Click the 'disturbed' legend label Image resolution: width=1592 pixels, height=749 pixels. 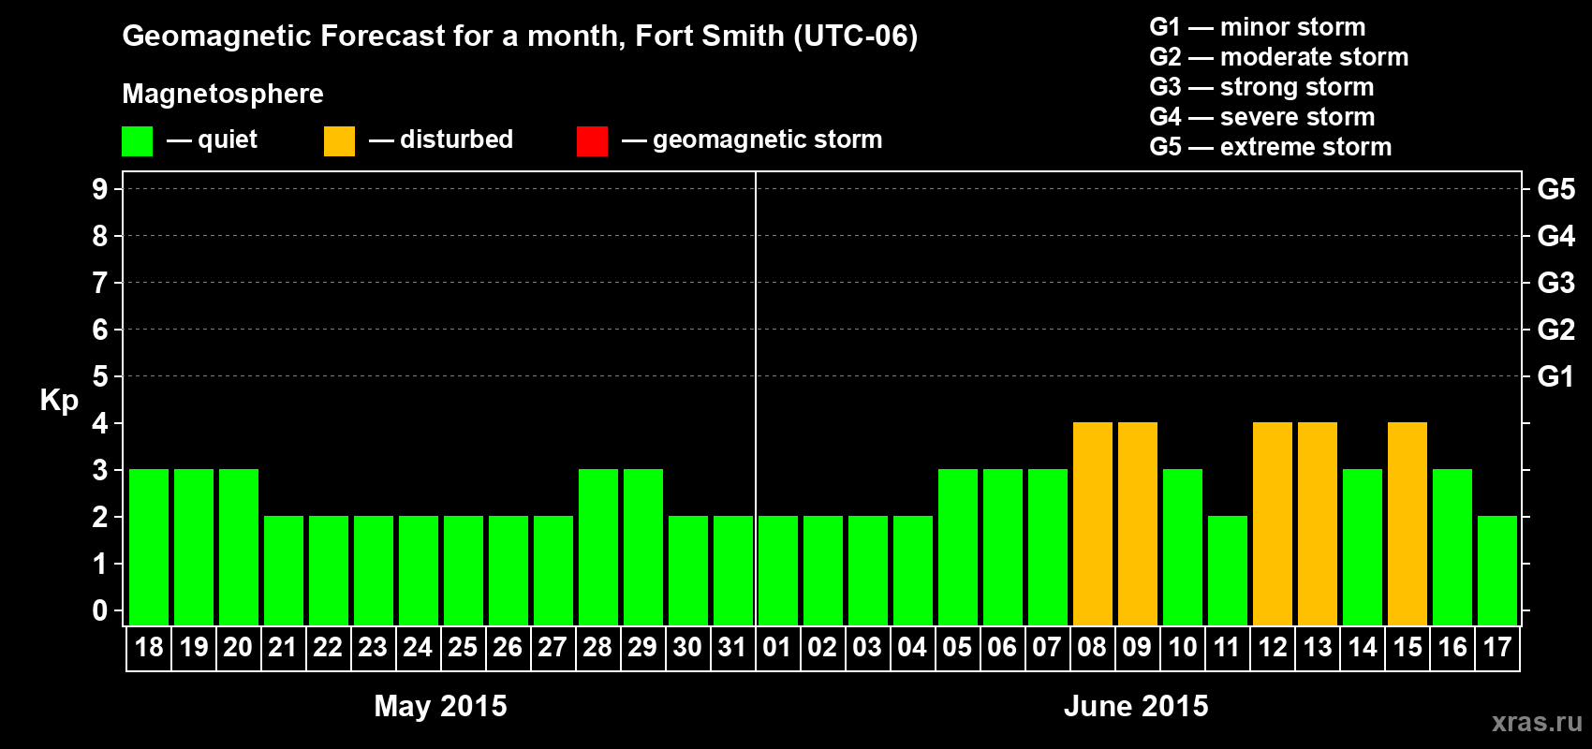click(x=456, y=140)
